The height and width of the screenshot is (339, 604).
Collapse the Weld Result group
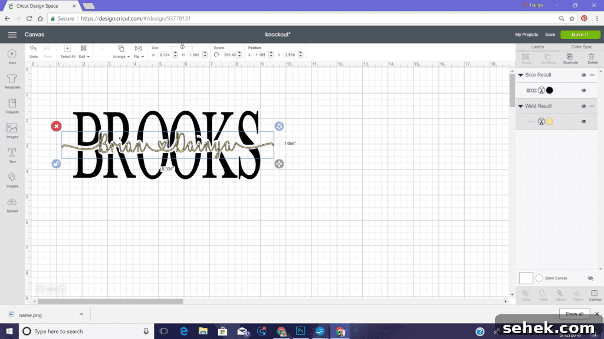click(520, 106)
